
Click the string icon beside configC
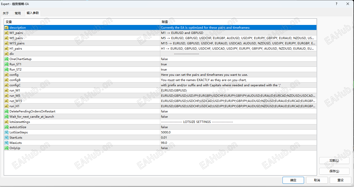6,85
